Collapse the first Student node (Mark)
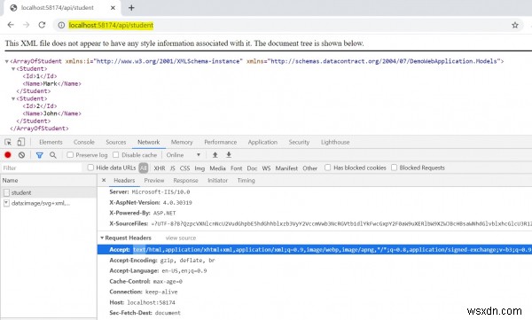The image size is (532, 320). click(x=13, y=69)
